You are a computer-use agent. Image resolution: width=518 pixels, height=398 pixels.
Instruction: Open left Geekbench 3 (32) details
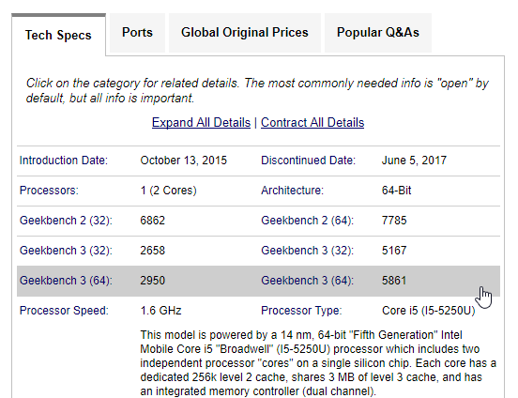[66, 251]
